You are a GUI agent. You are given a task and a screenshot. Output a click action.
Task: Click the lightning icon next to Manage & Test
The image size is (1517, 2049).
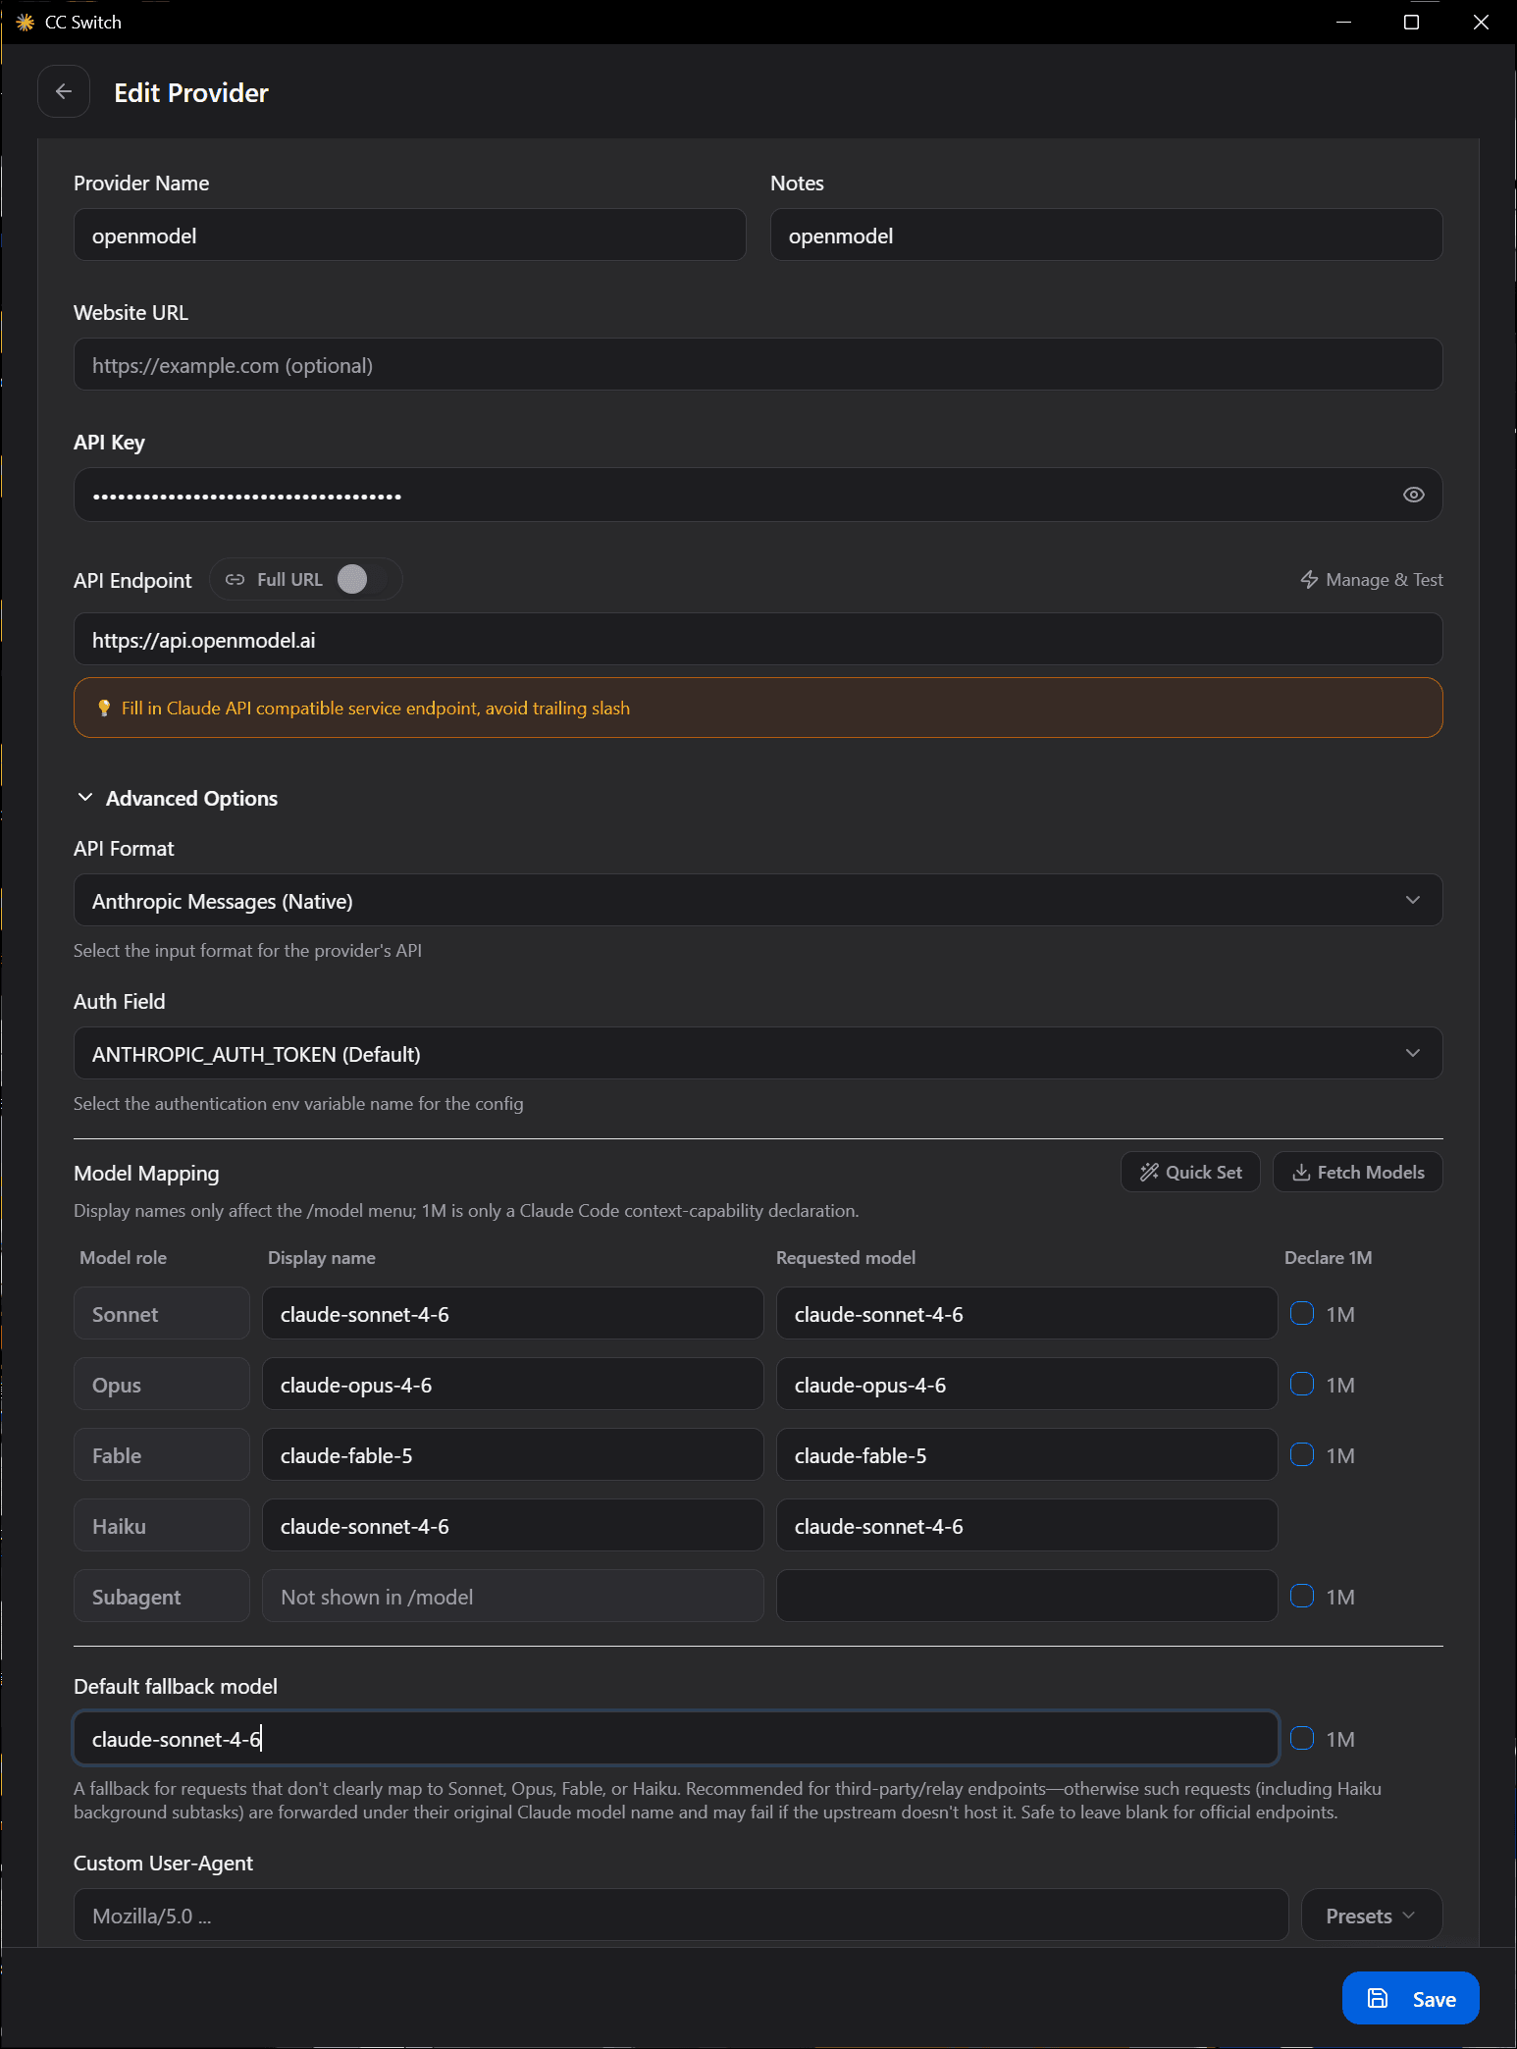click(x=1309, y=579)
